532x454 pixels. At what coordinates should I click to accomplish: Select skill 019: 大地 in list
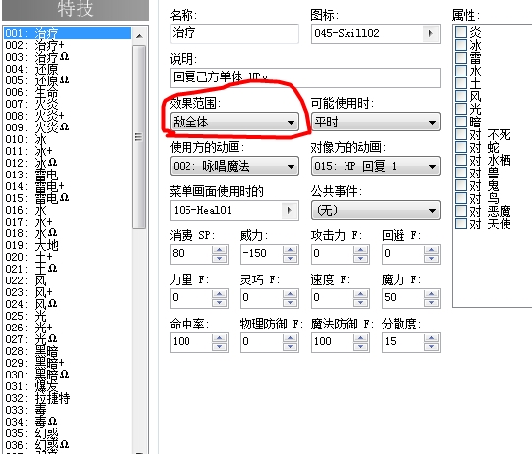pyautogui.click(x=67, y=245)
